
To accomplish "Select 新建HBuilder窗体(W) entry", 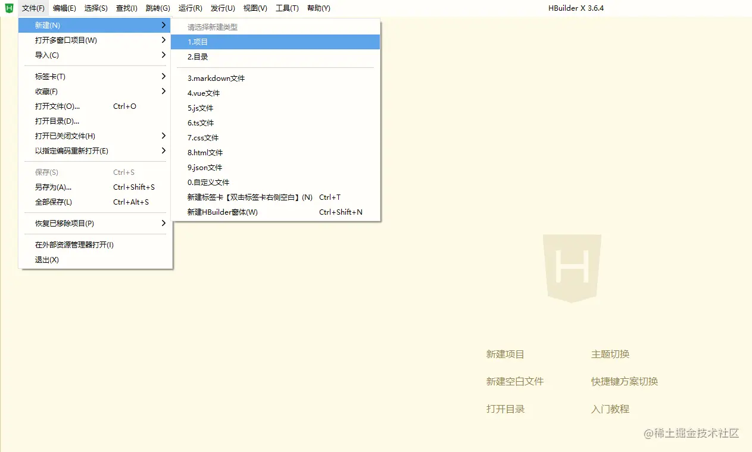I will coord(275,212).
